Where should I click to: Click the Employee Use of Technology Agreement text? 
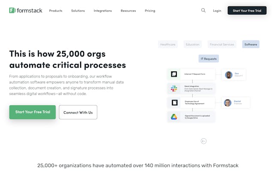click(x=194, y=102)
